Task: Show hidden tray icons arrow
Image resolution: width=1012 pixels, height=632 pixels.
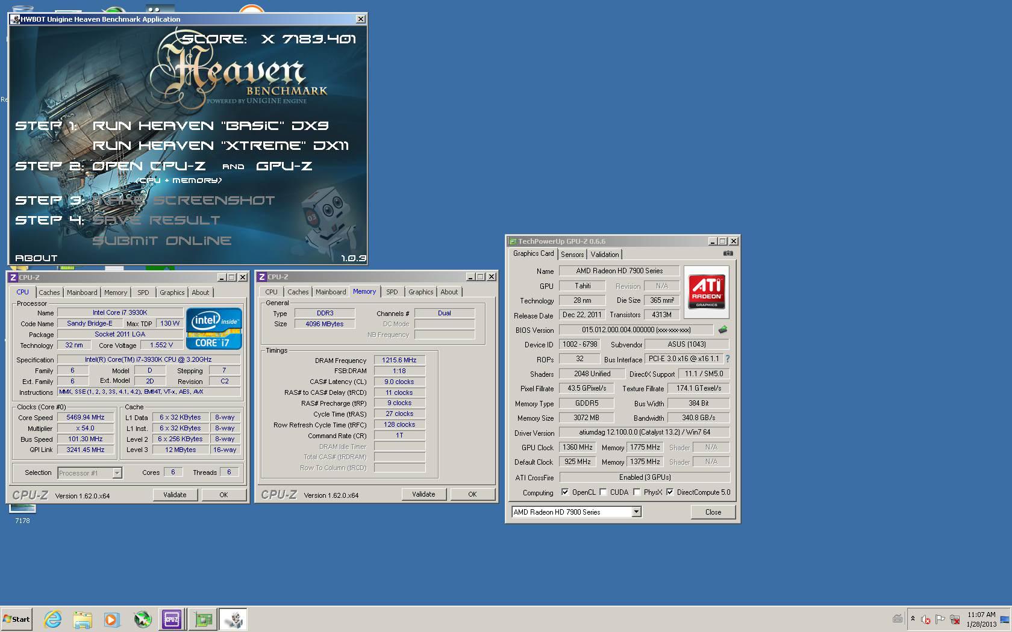Action: pos(913,619)
